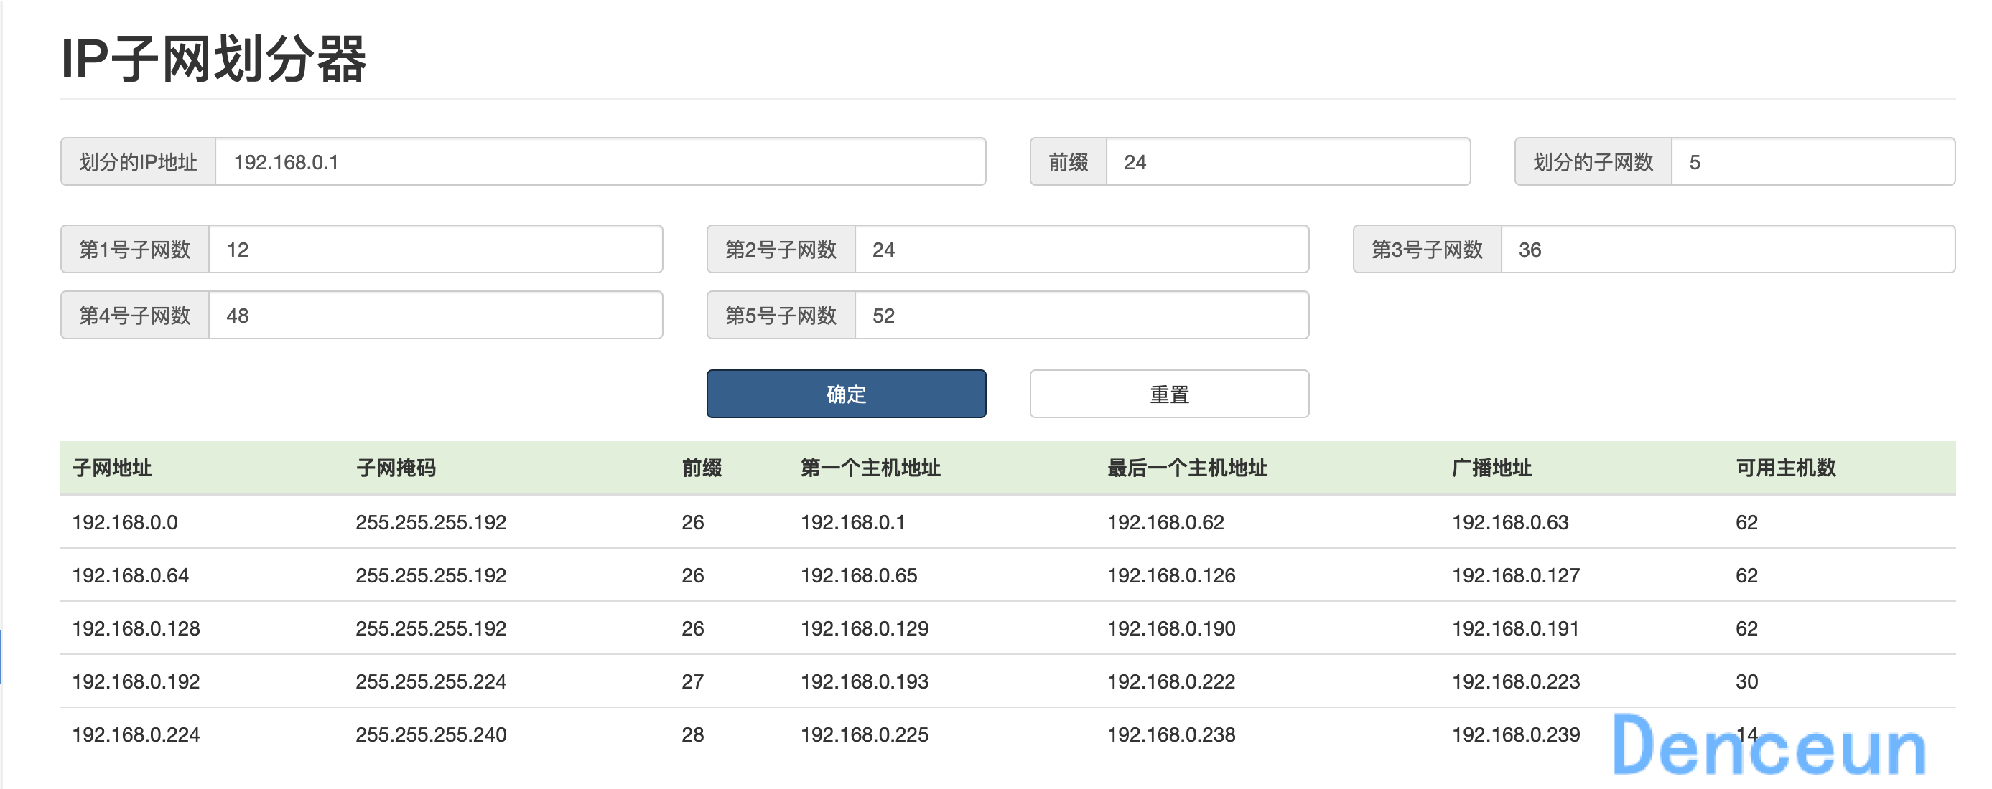
Task: Click broadcast cell 192.168.0.63
Action: point(1510,522)
